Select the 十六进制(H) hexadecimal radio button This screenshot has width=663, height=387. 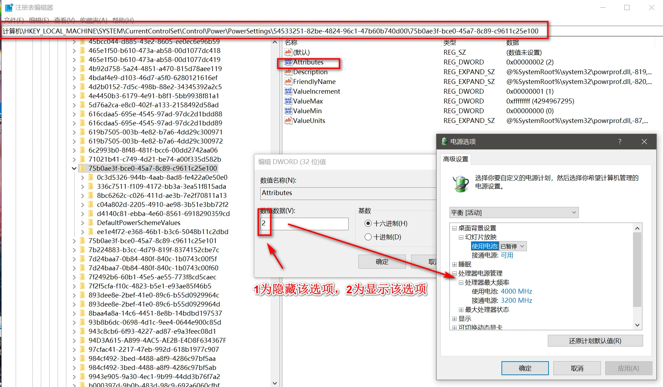point(368,223)
